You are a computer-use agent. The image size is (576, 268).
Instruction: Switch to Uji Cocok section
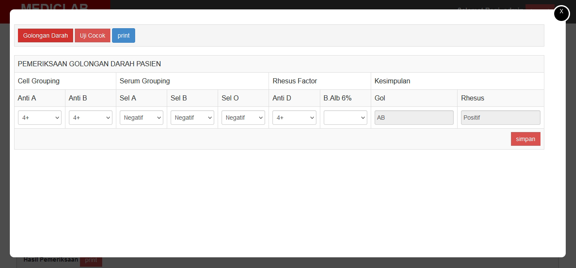point(92,35)
